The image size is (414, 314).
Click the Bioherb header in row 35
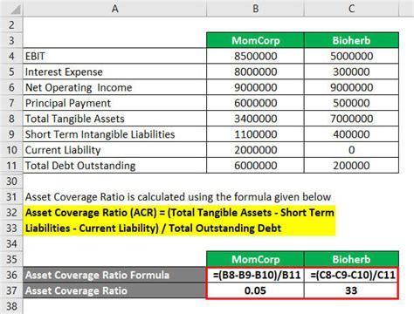pos(351,259)
